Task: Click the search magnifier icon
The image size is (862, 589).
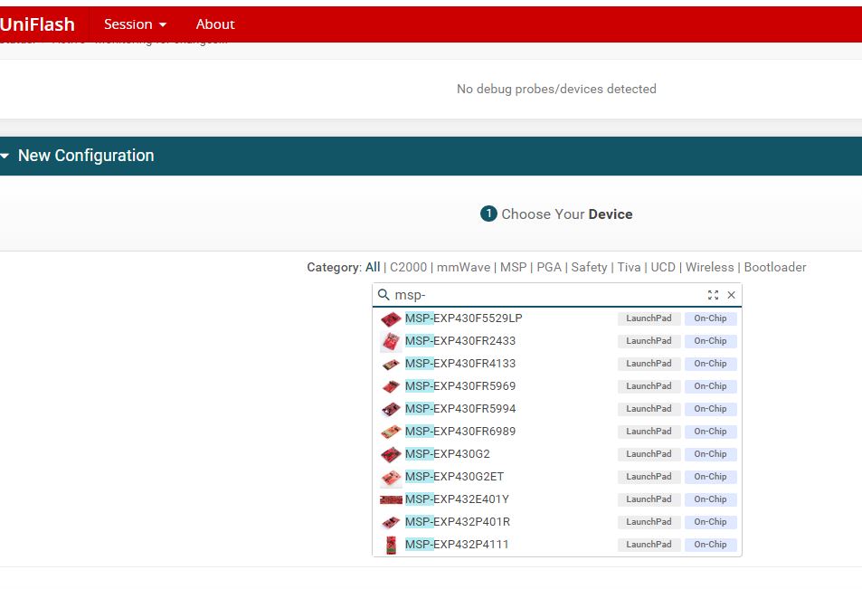Action: tap(384, 295)
